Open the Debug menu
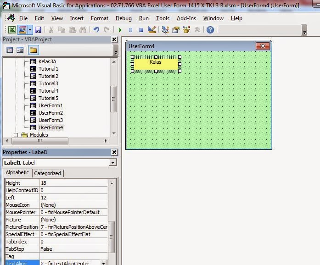Screen dimensions: 320x265 click(x=124, y=18)
